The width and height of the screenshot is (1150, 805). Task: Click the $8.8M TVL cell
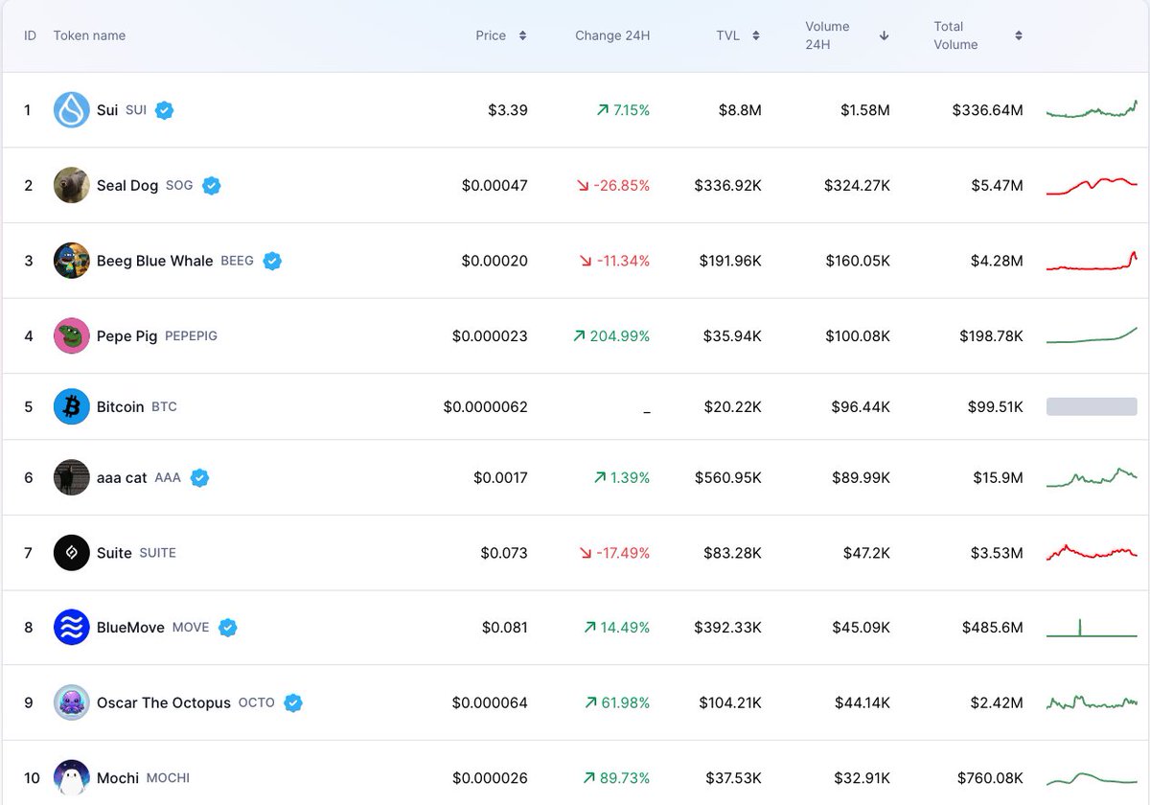(740, 110)
